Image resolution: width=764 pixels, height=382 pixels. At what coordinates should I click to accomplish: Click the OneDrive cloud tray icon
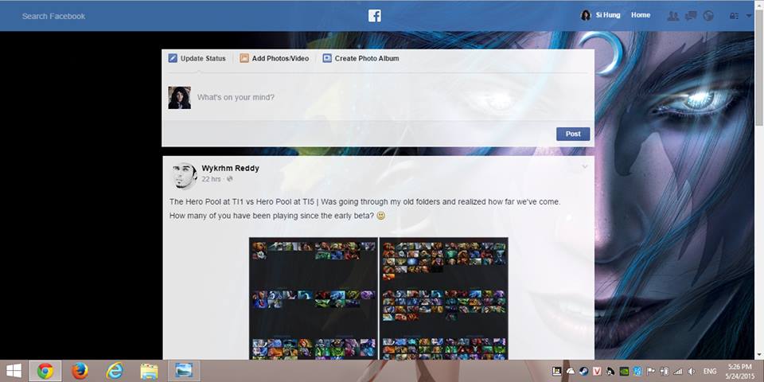coord(570,372)
